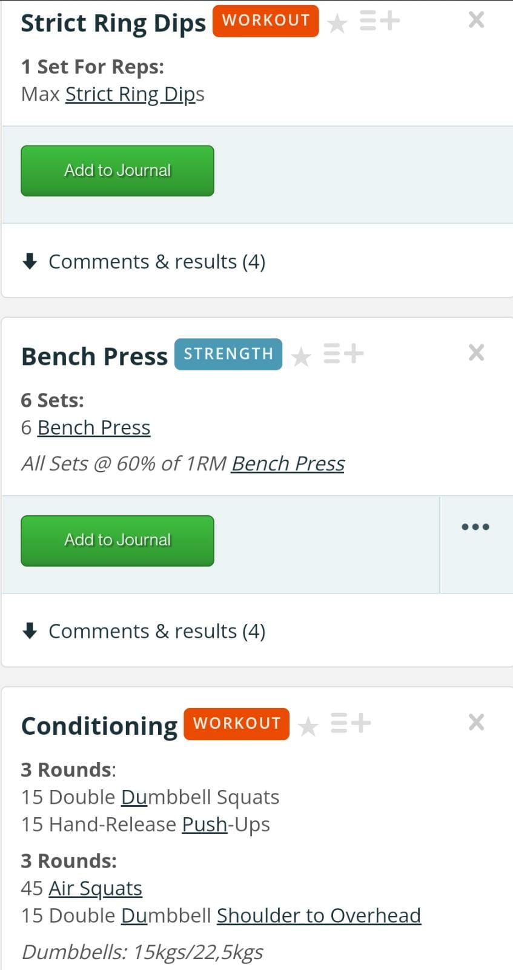The width and height of the screenshot is (513, 970).
Task: Expand comments and results under Bench Press
Action: click(x=144, y=632)
